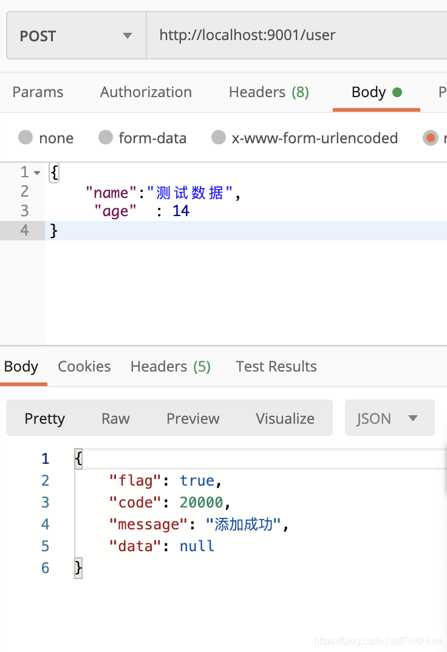The image size is (447, 652).
Task: Click the true value in response
Action: pos(197,481)
